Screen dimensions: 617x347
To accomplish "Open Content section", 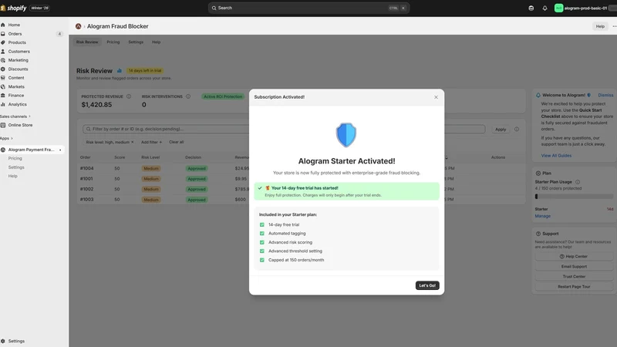I will 16,78.
